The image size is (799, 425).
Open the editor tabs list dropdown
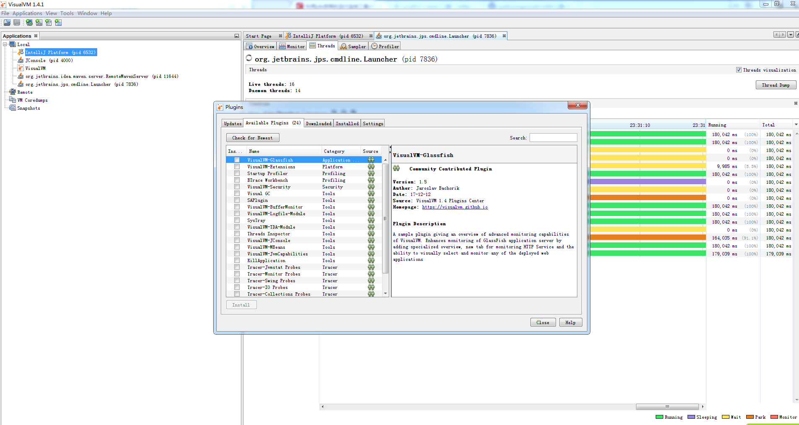(791, 35)
